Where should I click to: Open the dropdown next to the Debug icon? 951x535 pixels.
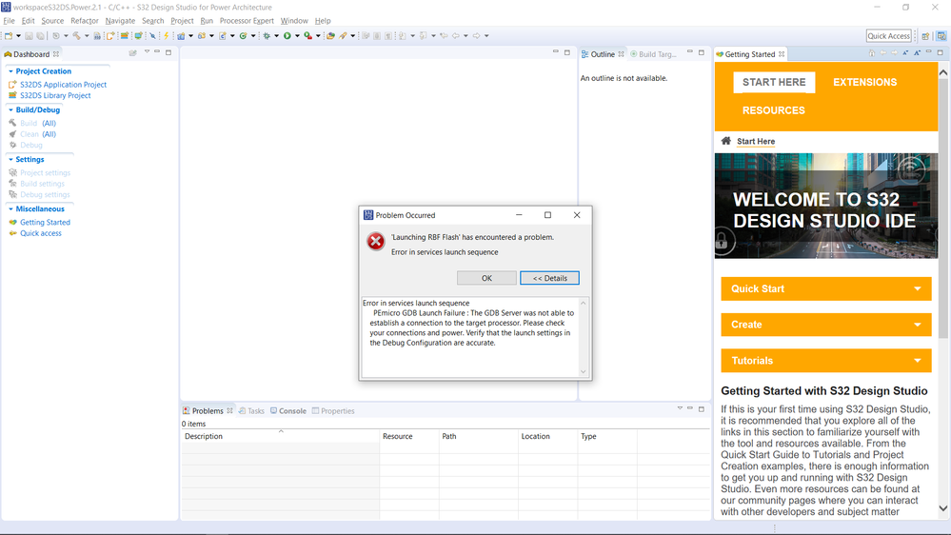tap(277, 36)
